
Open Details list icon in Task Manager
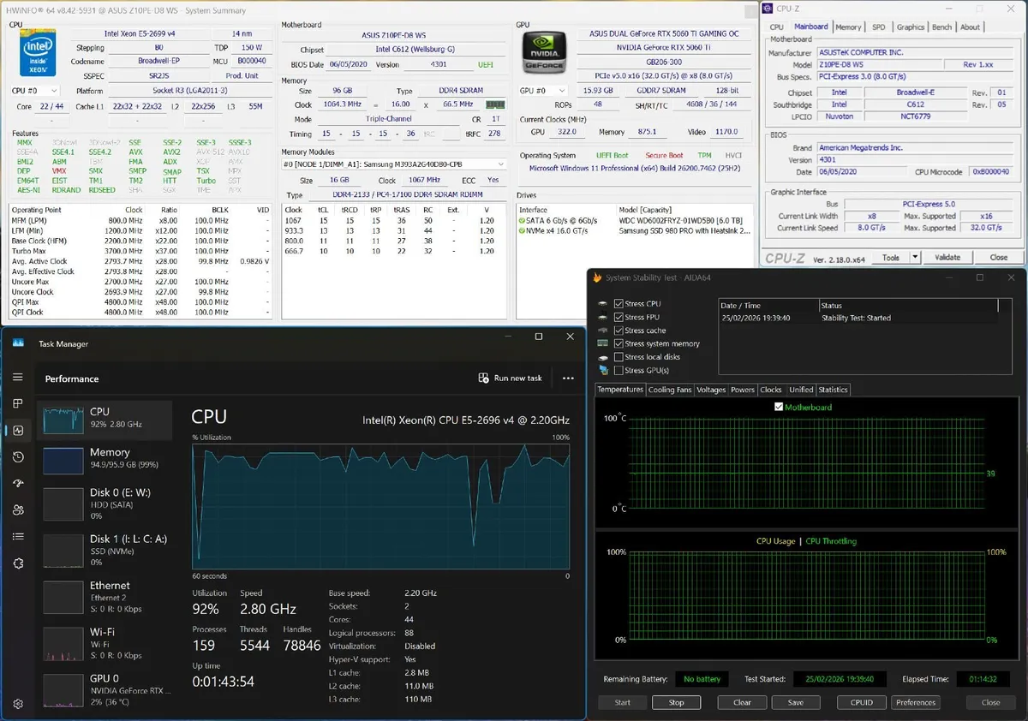click(x=18, y=537)
